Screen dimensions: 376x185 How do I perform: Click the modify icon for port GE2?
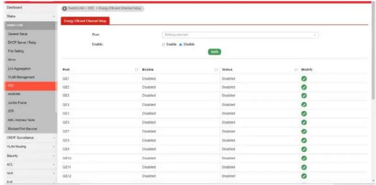(x=304, y=87)
